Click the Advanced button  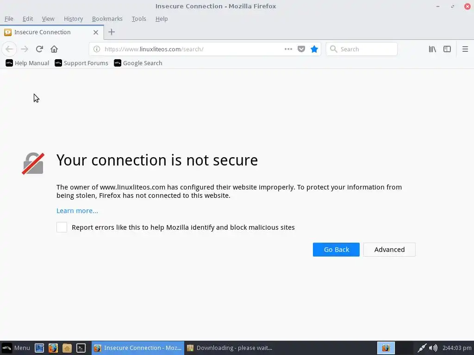point(389,249)
